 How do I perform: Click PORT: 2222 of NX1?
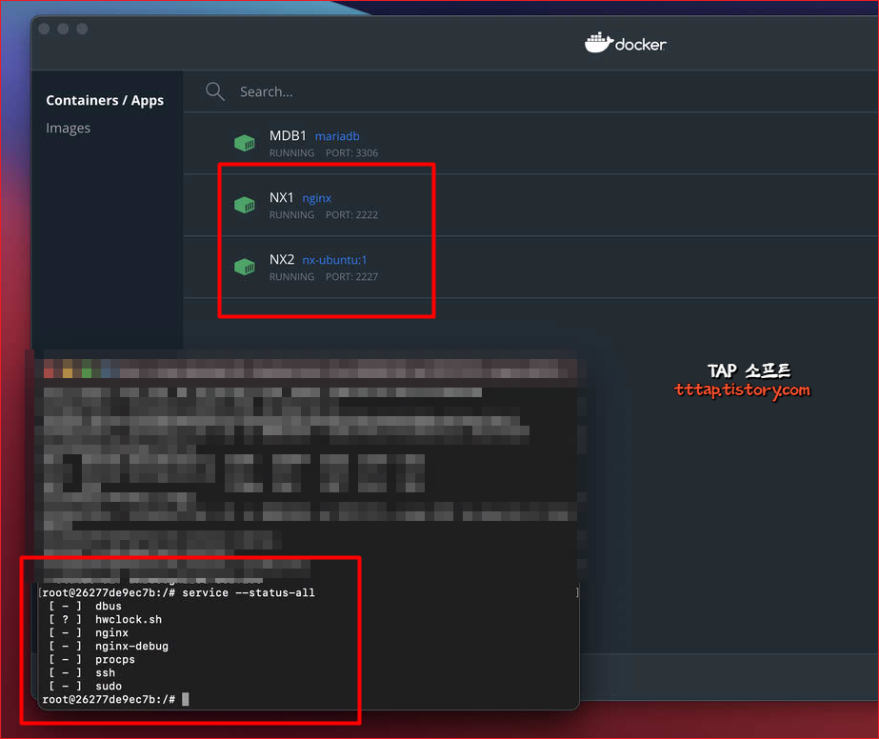pyautogui.click(x=351, y=214)
